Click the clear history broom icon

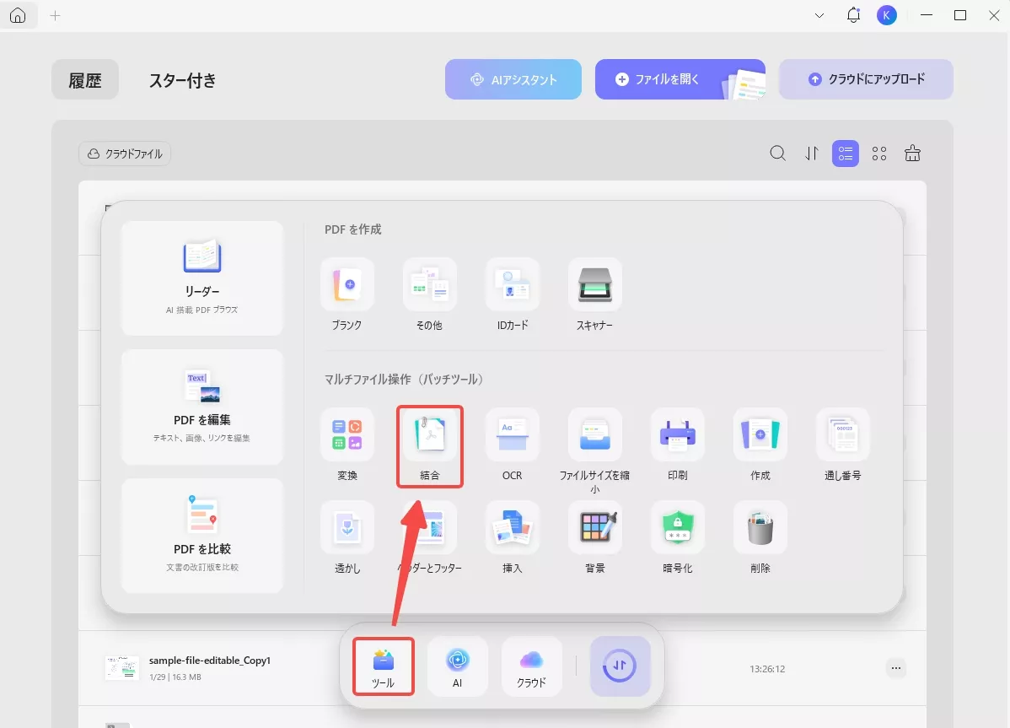point(913,154)
